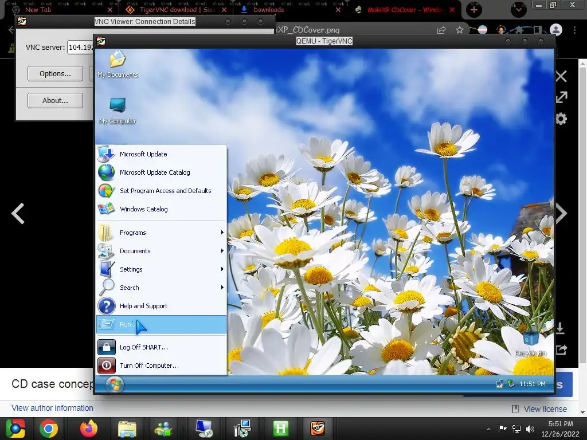Select Log Off SHART...

coord(161,347)
